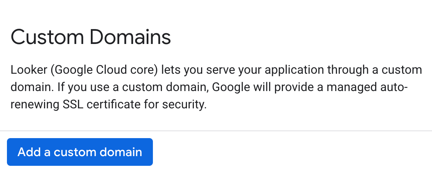Screen dimensions: 432x171
Task: Click the word Custom in the heading
Action: pyautogui.click(x=46, y=37)
